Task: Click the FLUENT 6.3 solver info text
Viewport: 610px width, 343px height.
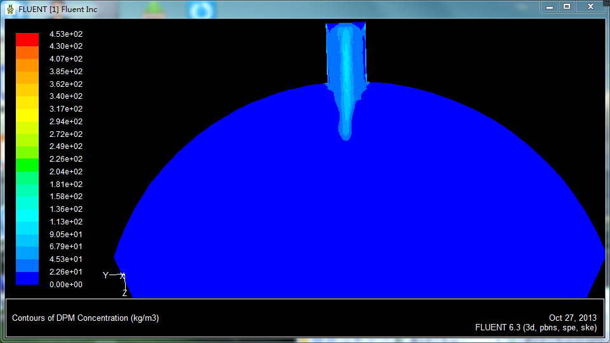Action: (536, 328)
